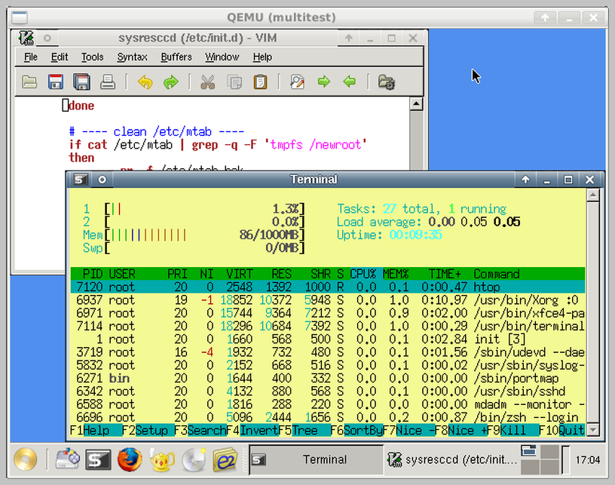
Task: Launch Firefox from the bottom panel
Action: tap(130, 459)
